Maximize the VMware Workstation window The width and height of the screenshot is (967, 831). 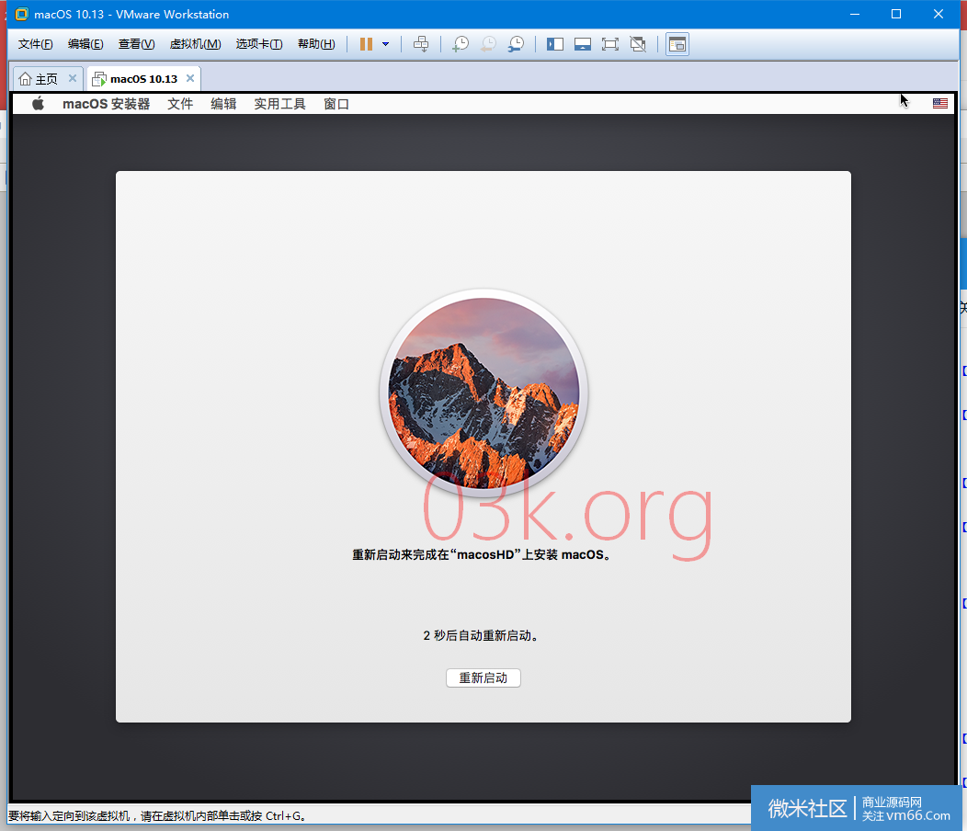[896, 14]
